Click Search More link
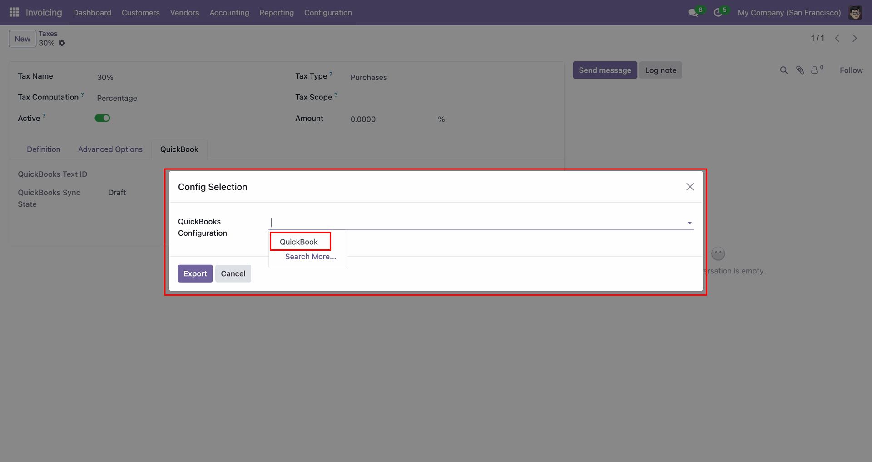The height and width of the screenshot is (462, 872). pyautogui.click(x=311, y=257)
